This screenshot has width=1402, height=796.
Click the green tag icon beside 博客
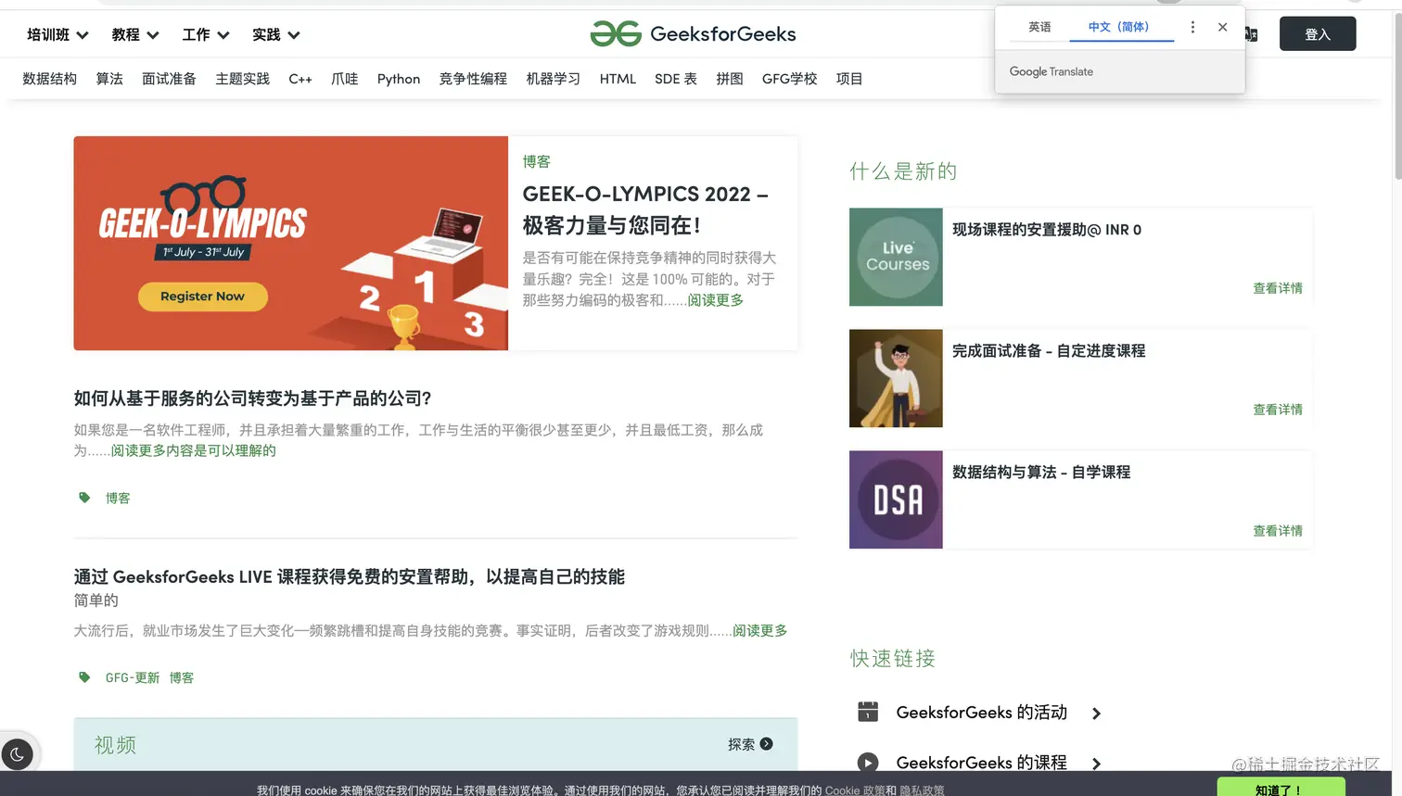(x=84, y=498)
